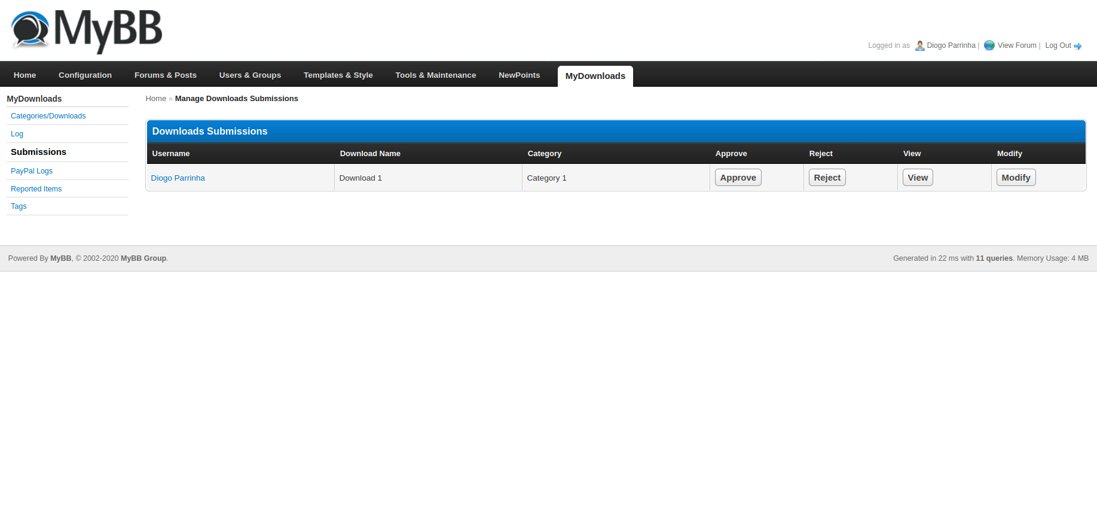Open the NewPoints tab
This screenshot has width=1097, height=518.
click(x=520, y=75)
